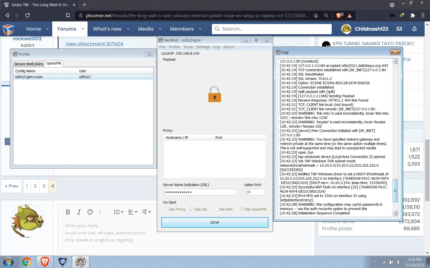Click orange lock icon in NetMod
Image resolution: width=430 pixels, height=268 pixels.
[214, 94]
